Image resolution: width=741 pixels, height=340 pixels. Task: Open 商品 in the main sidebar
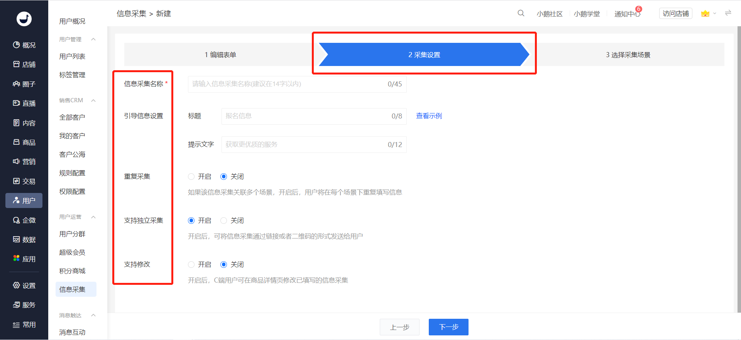(24, 142)
